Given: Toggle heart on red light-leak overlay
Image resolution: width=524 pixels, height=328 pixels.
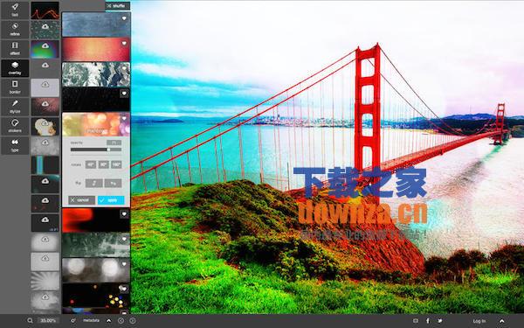Looking at the screenshot, I should [124, 214].
